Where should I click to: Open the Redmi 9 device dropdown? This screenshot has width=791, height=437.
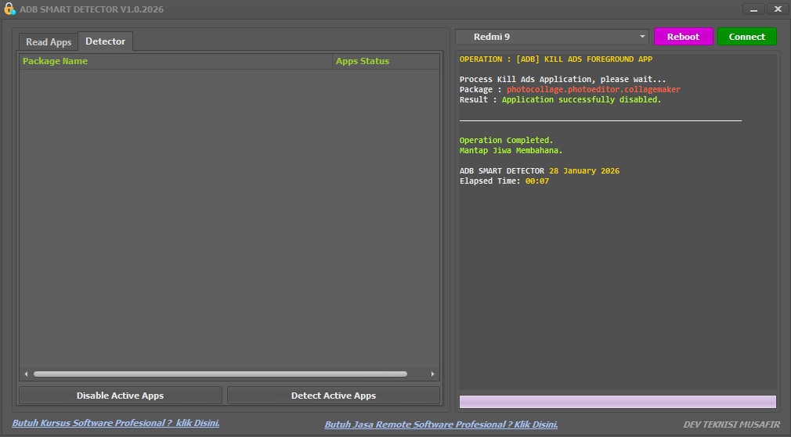coord(642,37)
